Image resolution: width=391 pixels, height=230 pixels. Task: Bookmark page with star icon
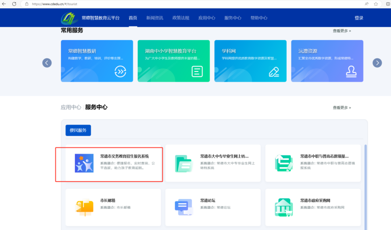pyautogui.click(x=376, y=4)
